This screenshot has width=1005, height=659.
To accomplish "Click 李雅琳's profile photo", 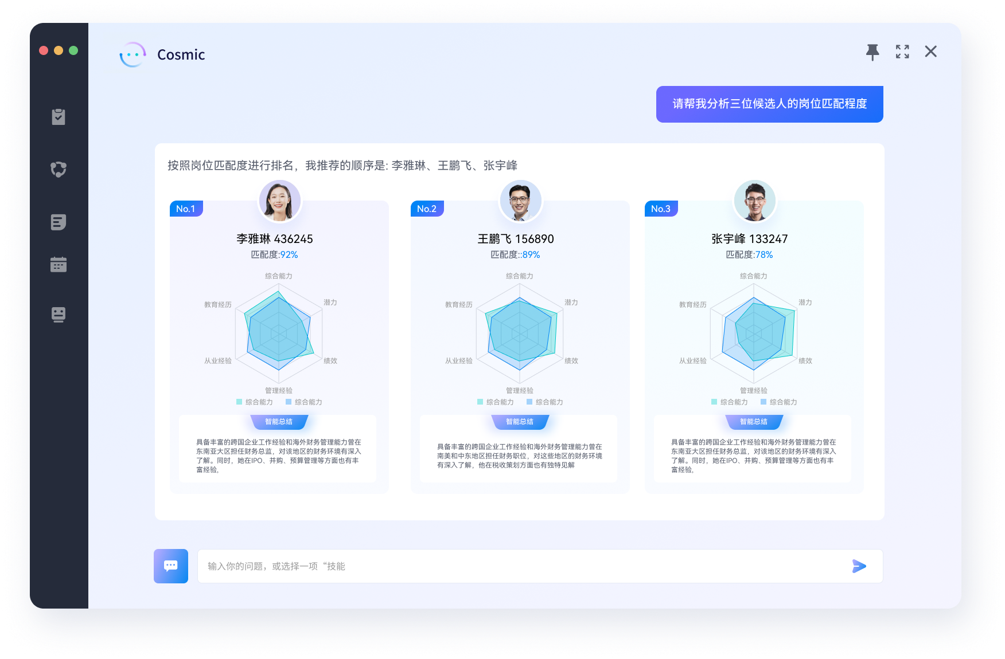I will pos(280,201).
